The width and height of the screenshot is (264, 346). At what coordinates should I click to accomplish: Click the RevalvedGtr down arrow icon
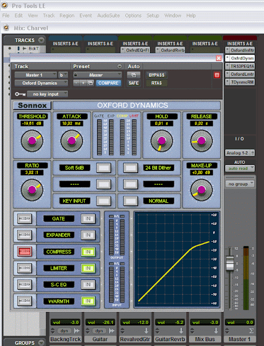(x=146, y=330)
